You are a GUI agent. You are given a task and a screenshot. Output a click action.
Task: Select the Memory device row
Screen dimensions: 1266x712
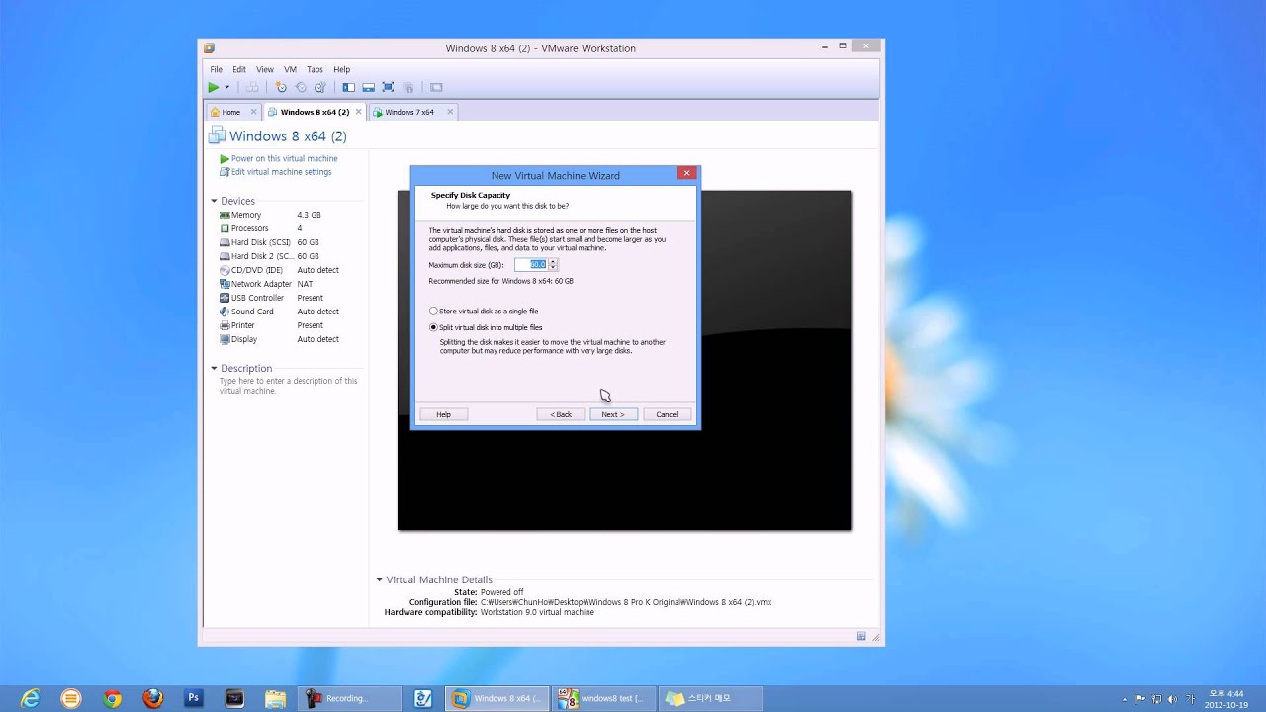click(x=287, y=215)
